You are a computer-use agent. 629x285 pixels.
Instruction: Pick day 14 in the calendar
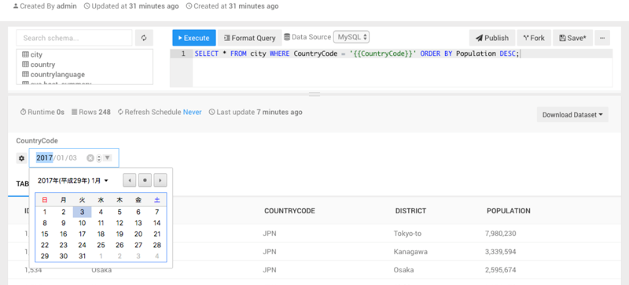point(157,223)
